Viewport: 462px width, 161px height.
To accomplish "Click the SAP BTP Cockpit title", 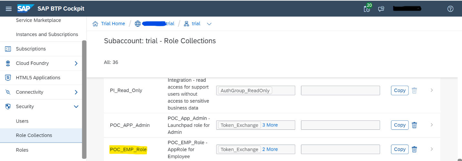I will [61, 9].
